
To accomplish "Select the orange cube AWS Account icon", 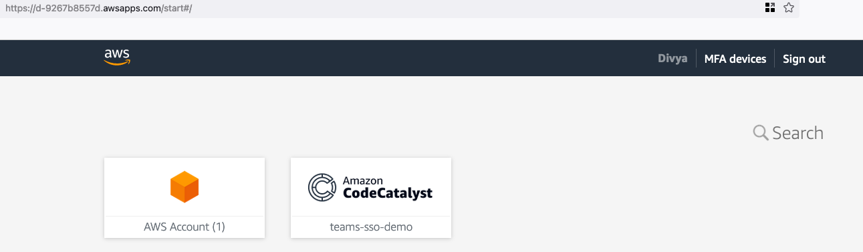I will tap(184, 186).
